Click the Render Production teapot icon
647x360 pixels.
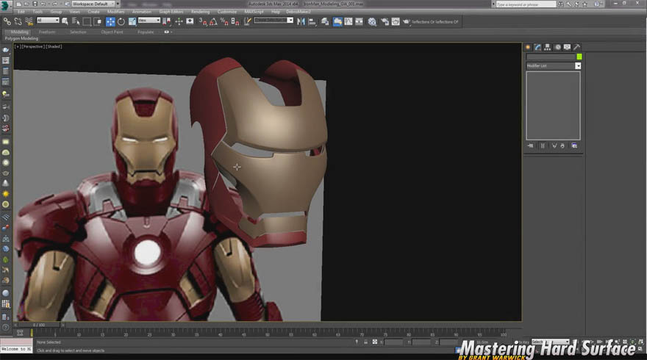coord(407,21)
